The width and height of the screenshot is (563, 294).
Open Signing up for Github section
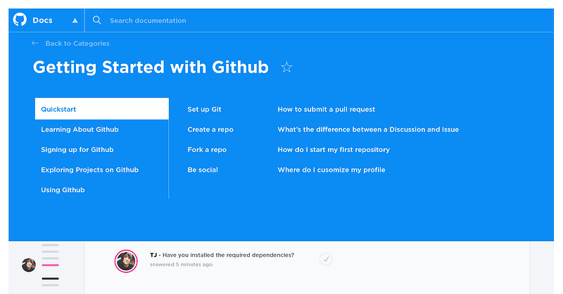click(x=77, y=150)
